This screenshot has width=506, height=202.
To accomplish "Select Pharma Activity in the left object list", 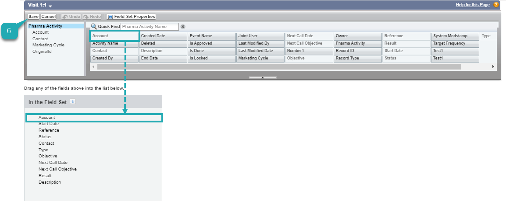I will pos(45,26).
